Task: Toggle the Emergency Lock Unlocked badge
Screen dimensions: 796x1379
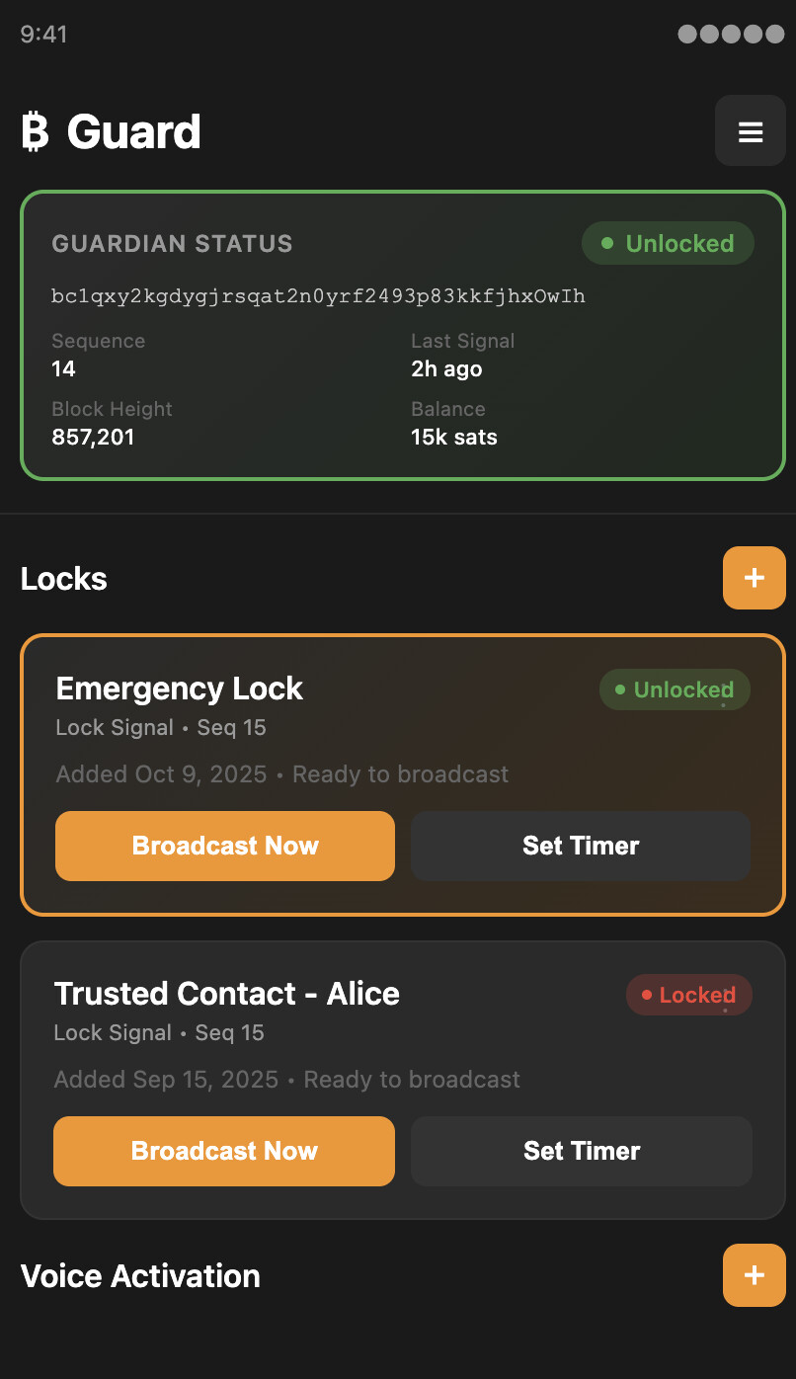Action: tap(675, 689)
